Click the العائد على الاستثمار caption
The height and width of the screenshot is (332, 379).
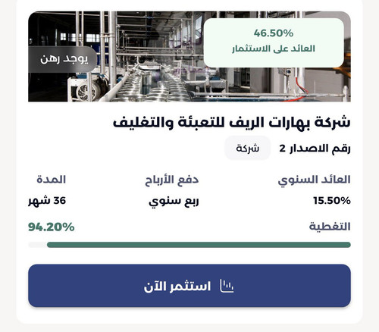click(x=274, y=49)
